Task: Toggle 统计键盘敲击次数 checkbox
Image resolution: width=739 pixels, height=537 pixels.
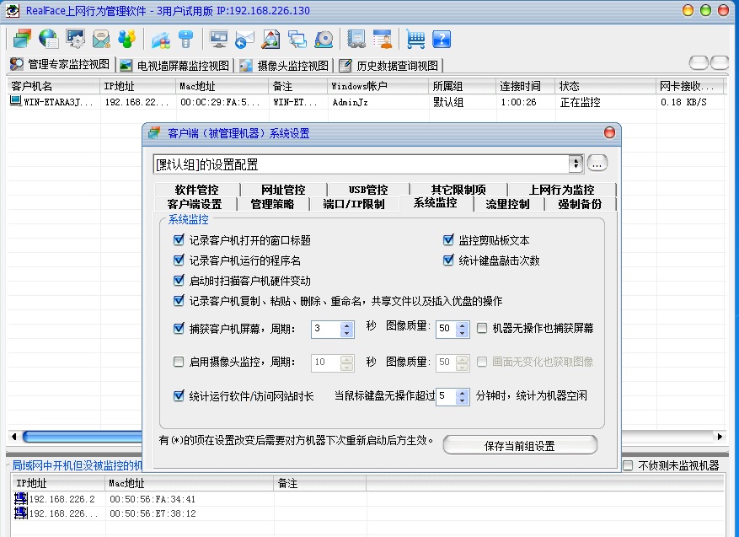Action: [x=448, y=260]
